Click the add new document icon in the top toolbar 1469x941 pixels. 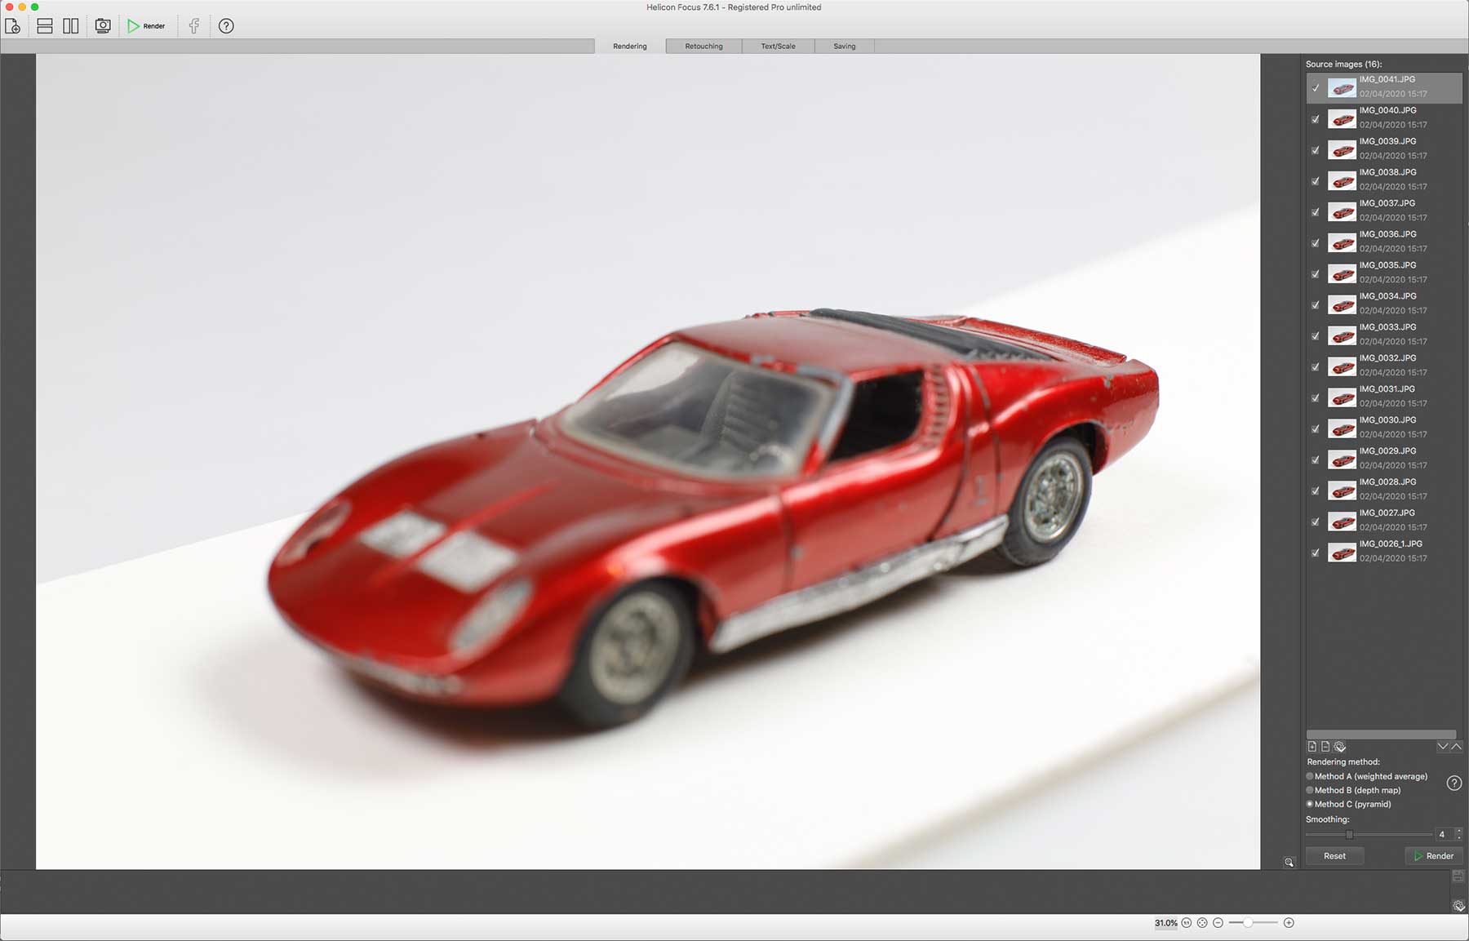pos(12,26)
